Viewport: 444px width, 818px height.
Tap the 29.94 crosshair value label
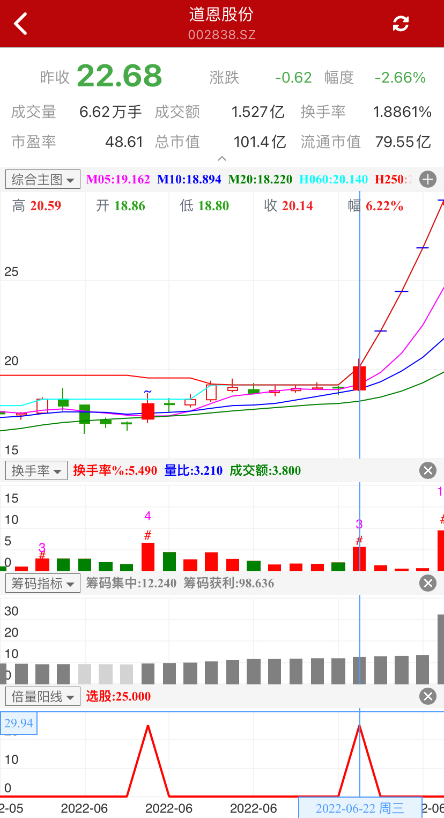19,723
